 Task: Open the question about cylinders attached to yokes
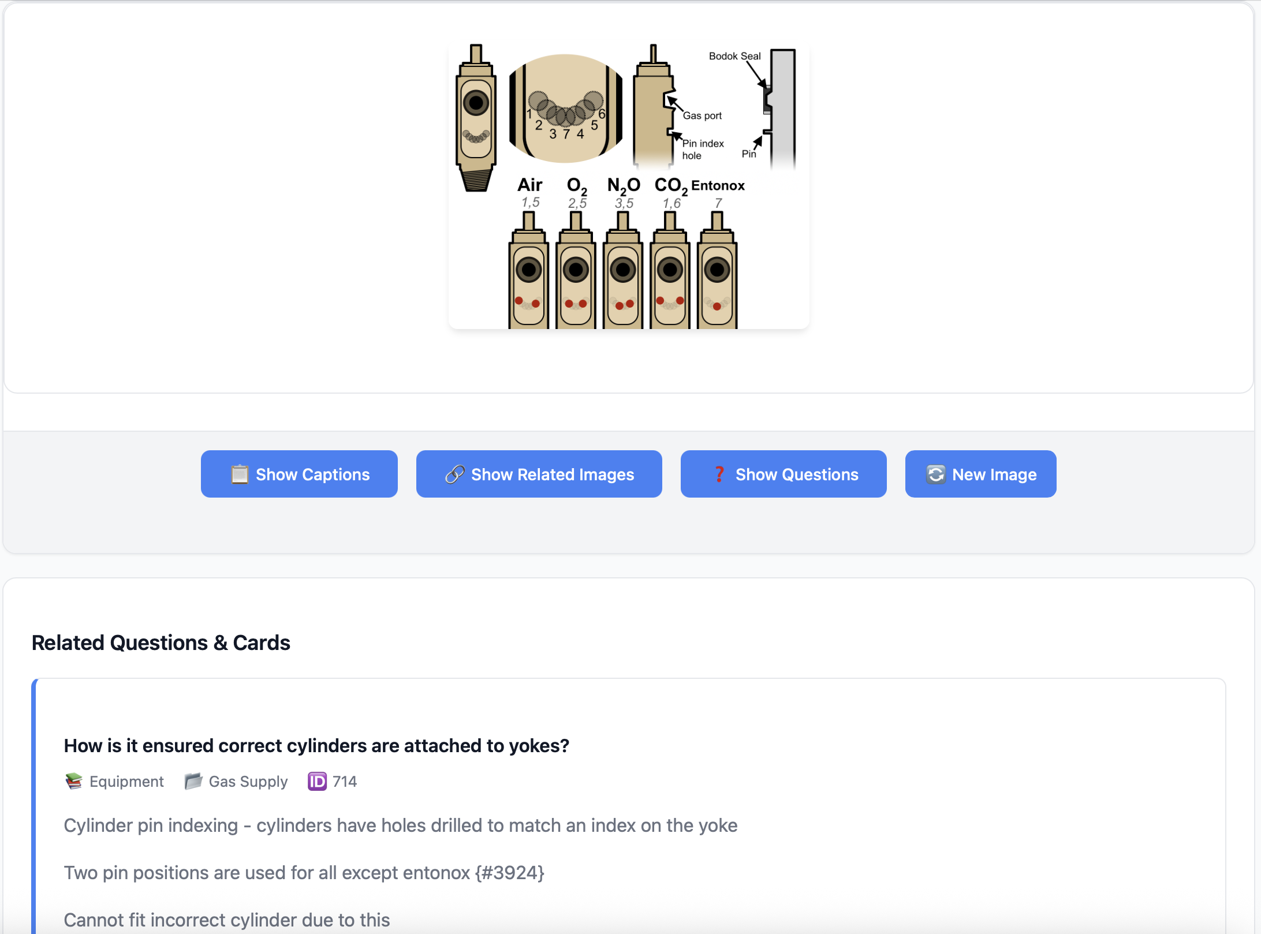point(316,745)
